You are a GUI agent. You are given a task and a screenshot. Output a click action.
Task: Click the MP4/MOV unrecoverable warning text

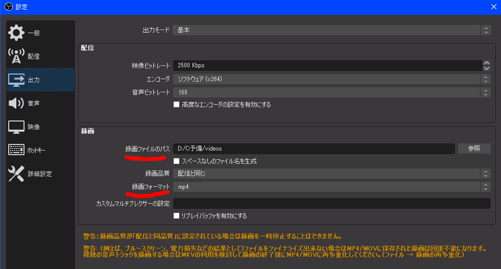[284, 252]
